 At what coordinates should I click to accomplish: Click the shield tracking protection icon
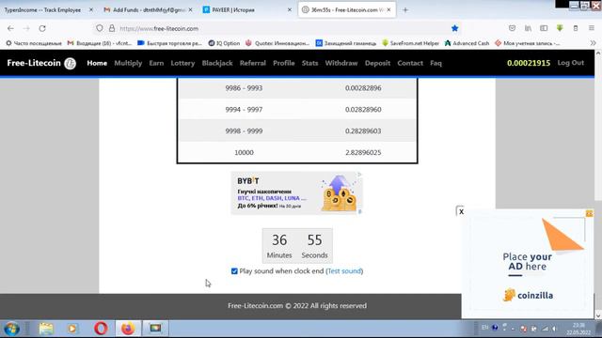(100, 28)
